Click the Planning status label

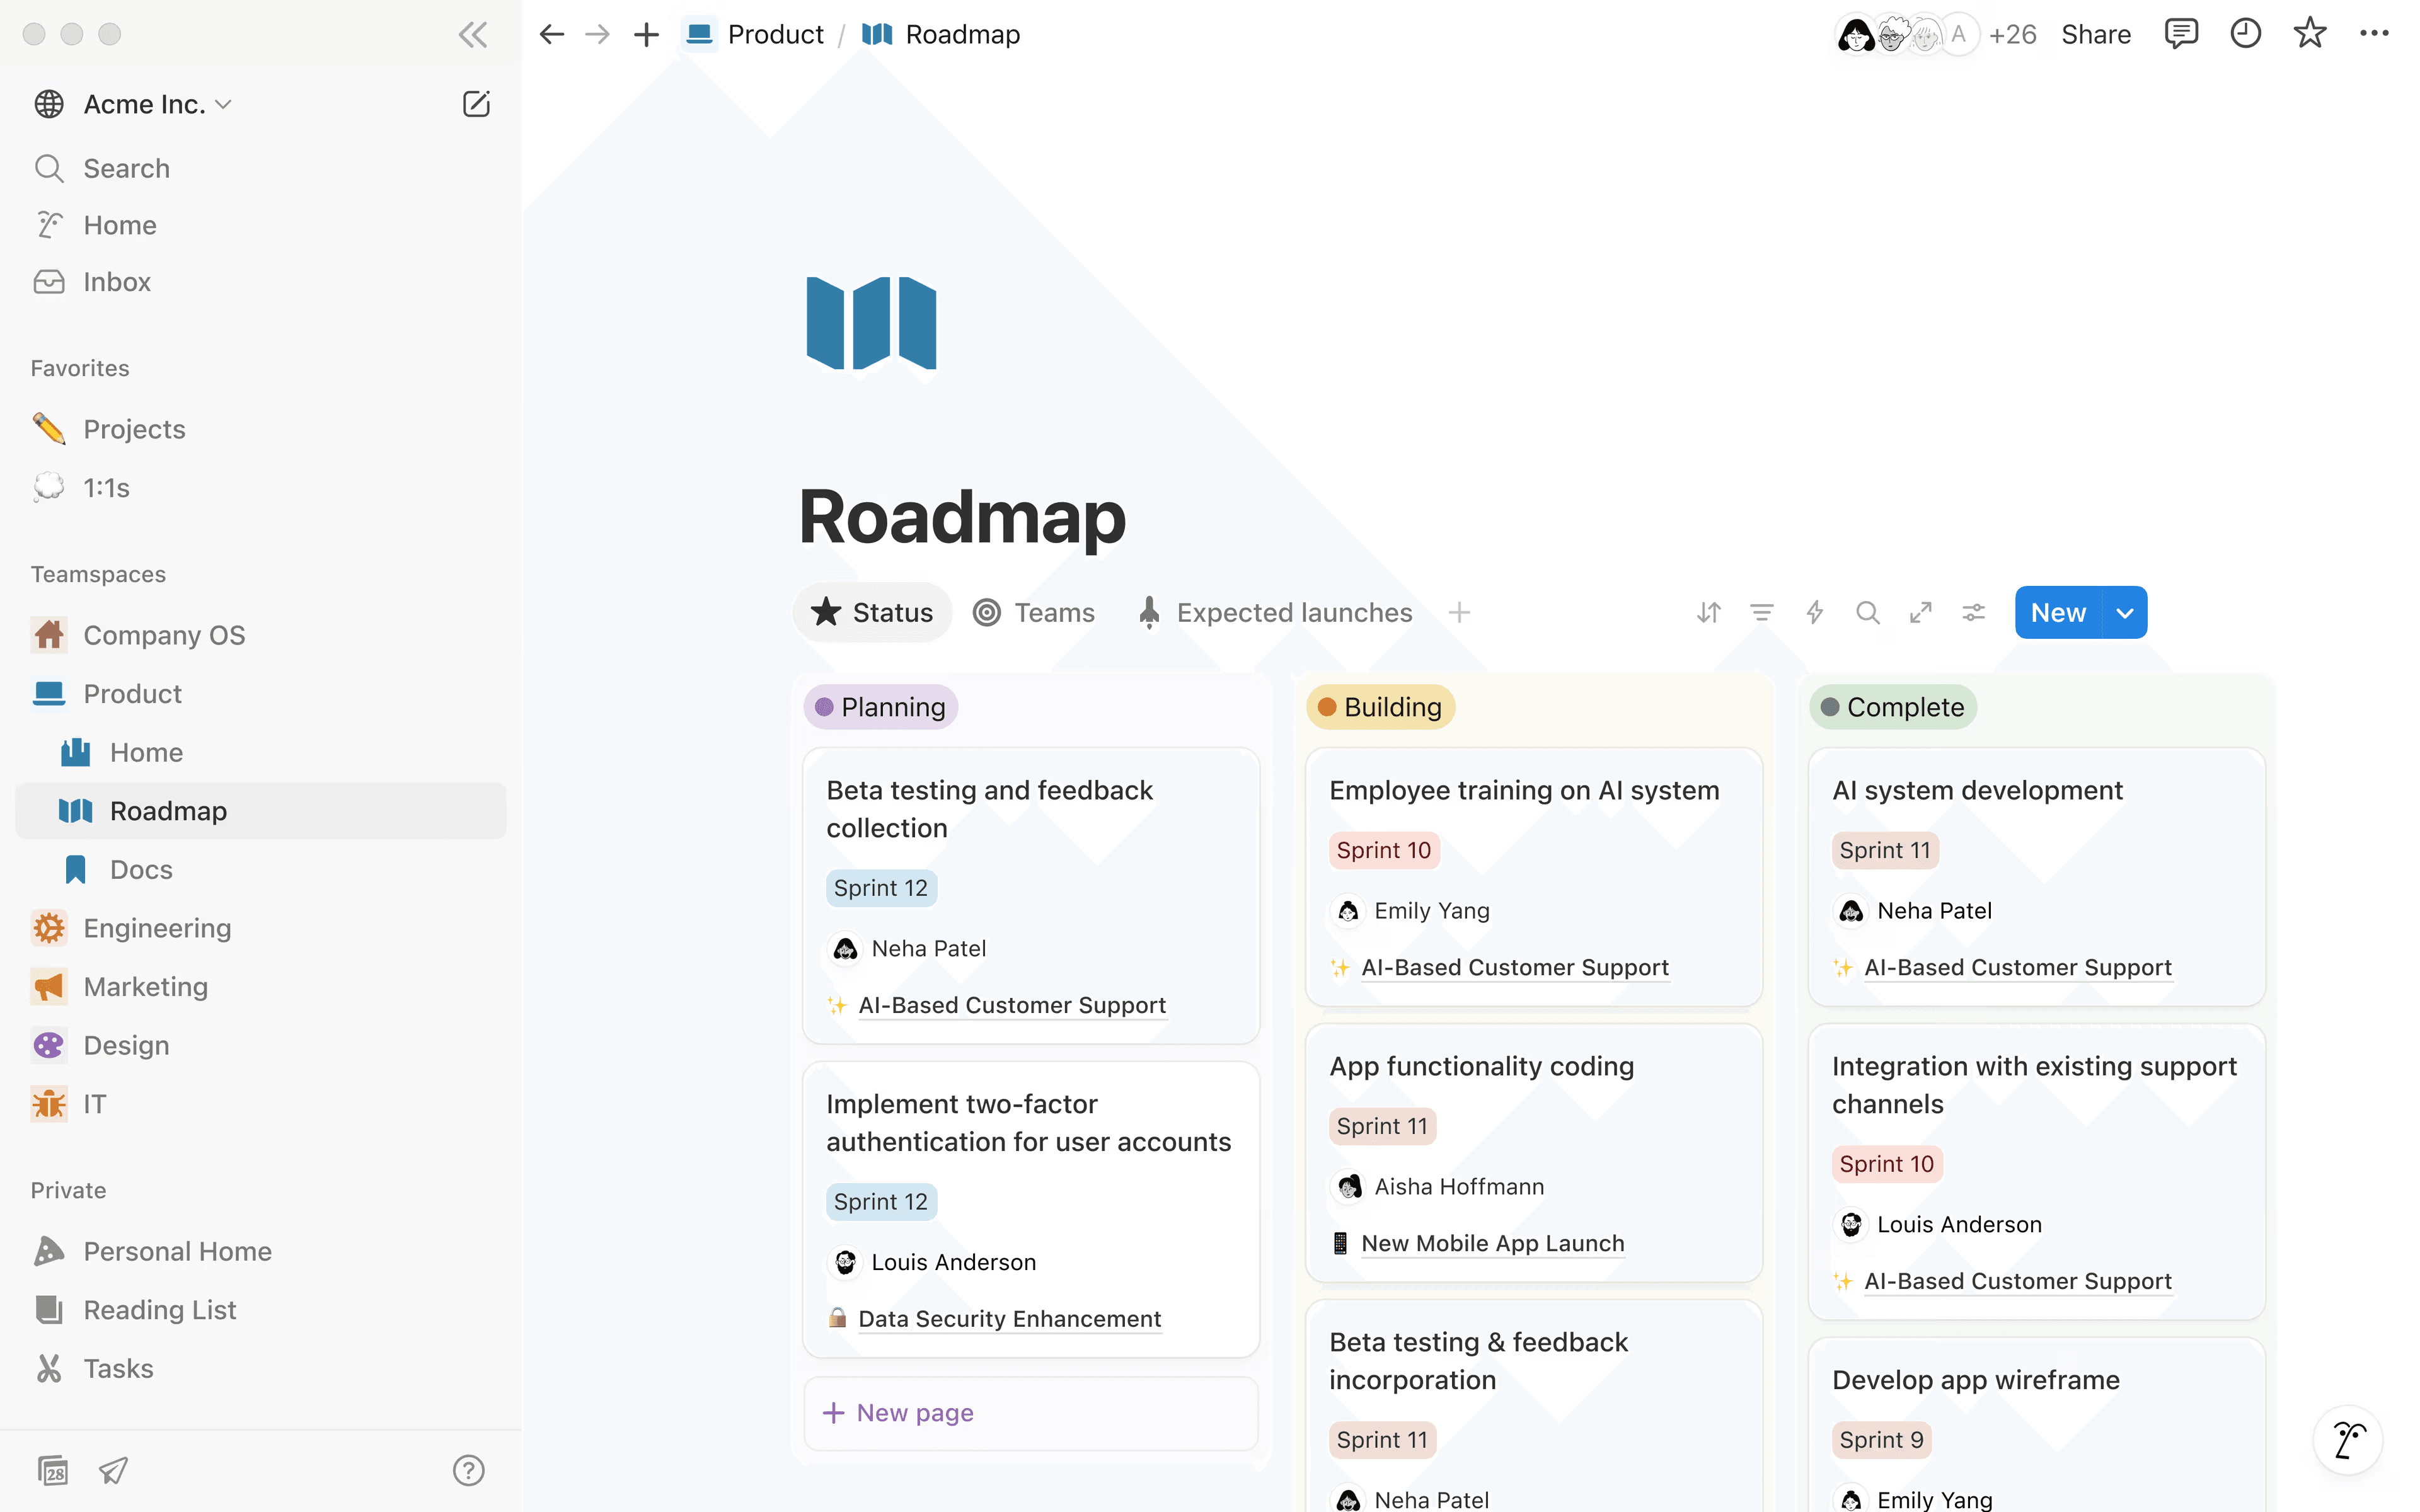tap(880, 707)
